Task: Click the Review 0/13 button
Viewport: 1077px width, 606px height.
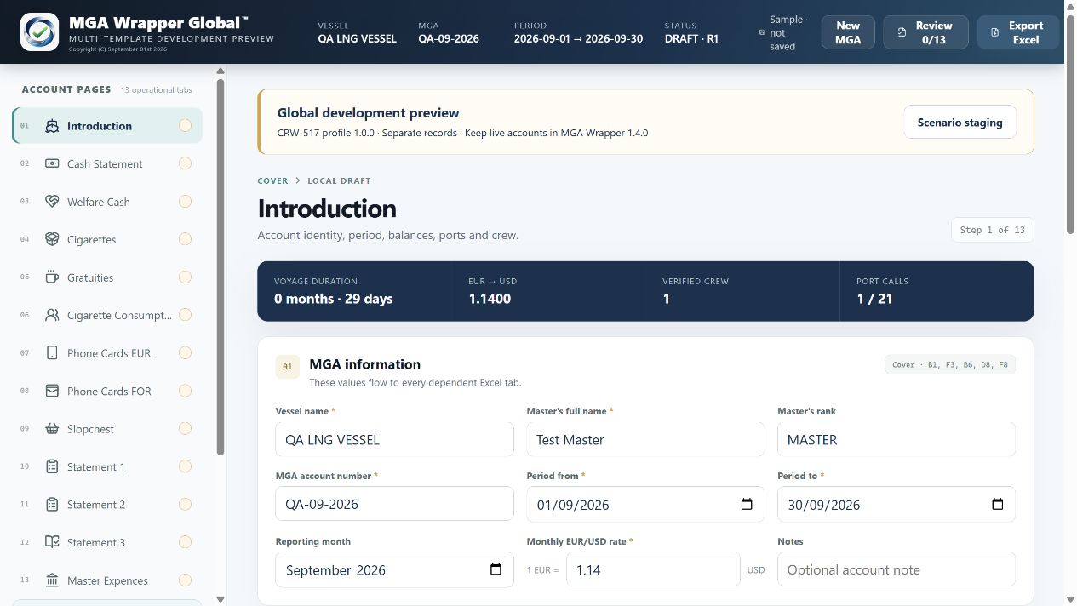Action: tap(925, 32)
